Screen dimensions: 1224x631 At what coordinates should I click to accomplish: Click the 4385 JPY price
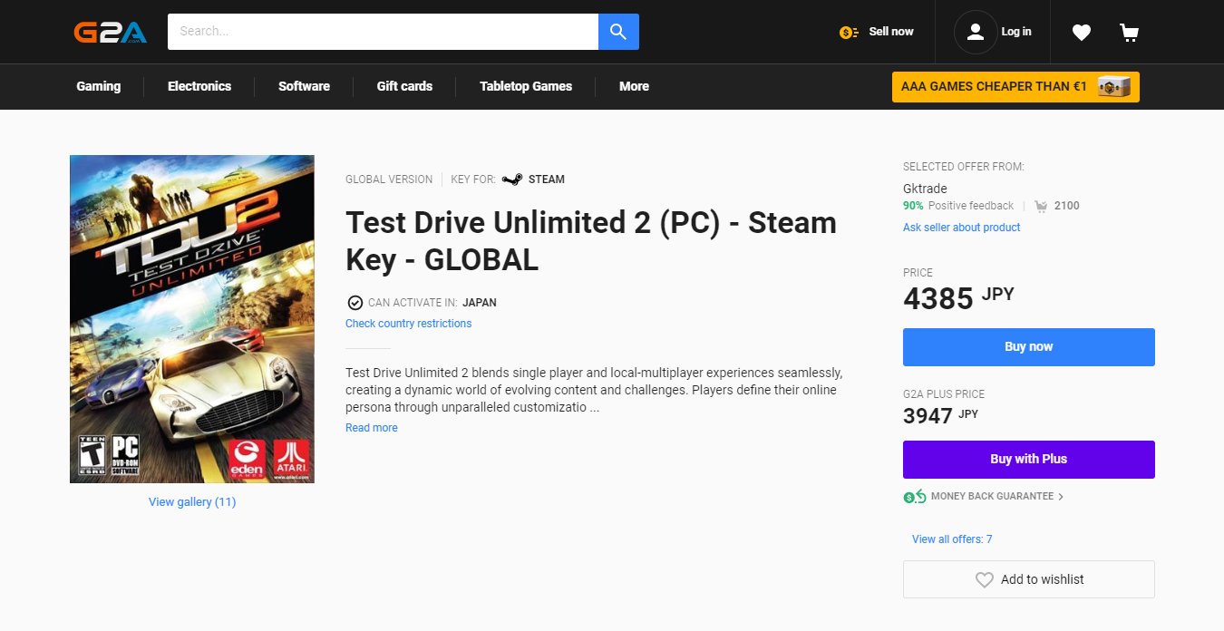pyautogui.click(x=958, y=297)
